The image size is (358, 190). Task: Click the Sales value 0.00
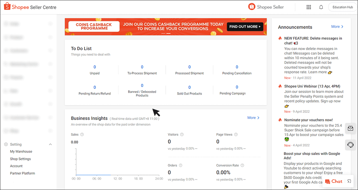[74, 142]
